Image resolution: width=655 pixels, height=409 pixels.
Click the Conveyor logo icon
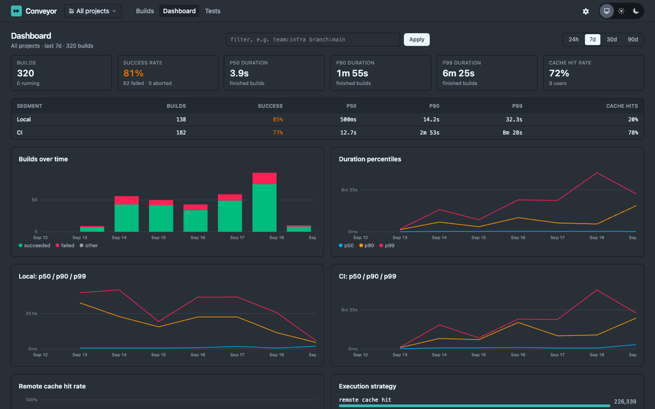click(x=16, y=11)
